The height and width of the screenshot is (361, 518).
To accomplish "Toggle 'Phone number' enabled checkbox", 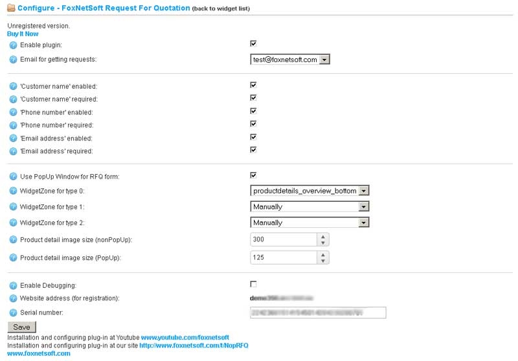I will 253,111.
